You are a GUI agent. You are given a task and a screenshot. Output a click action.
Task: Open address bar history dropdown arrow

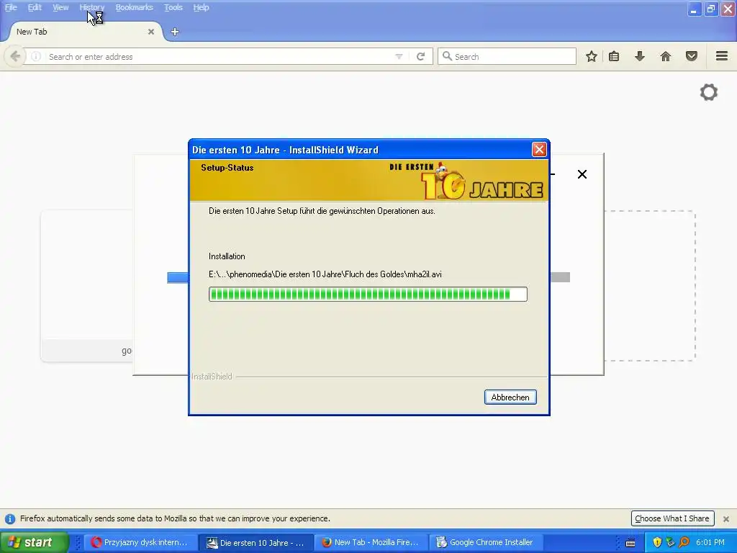click(399, 56)
